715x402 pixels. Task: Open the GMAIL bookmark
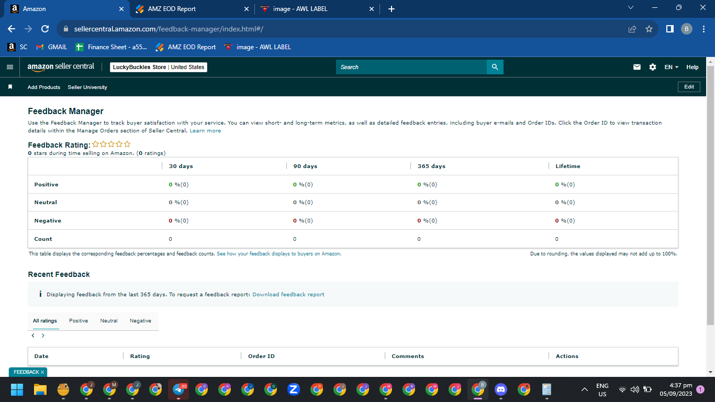click(x=51, y=47)
